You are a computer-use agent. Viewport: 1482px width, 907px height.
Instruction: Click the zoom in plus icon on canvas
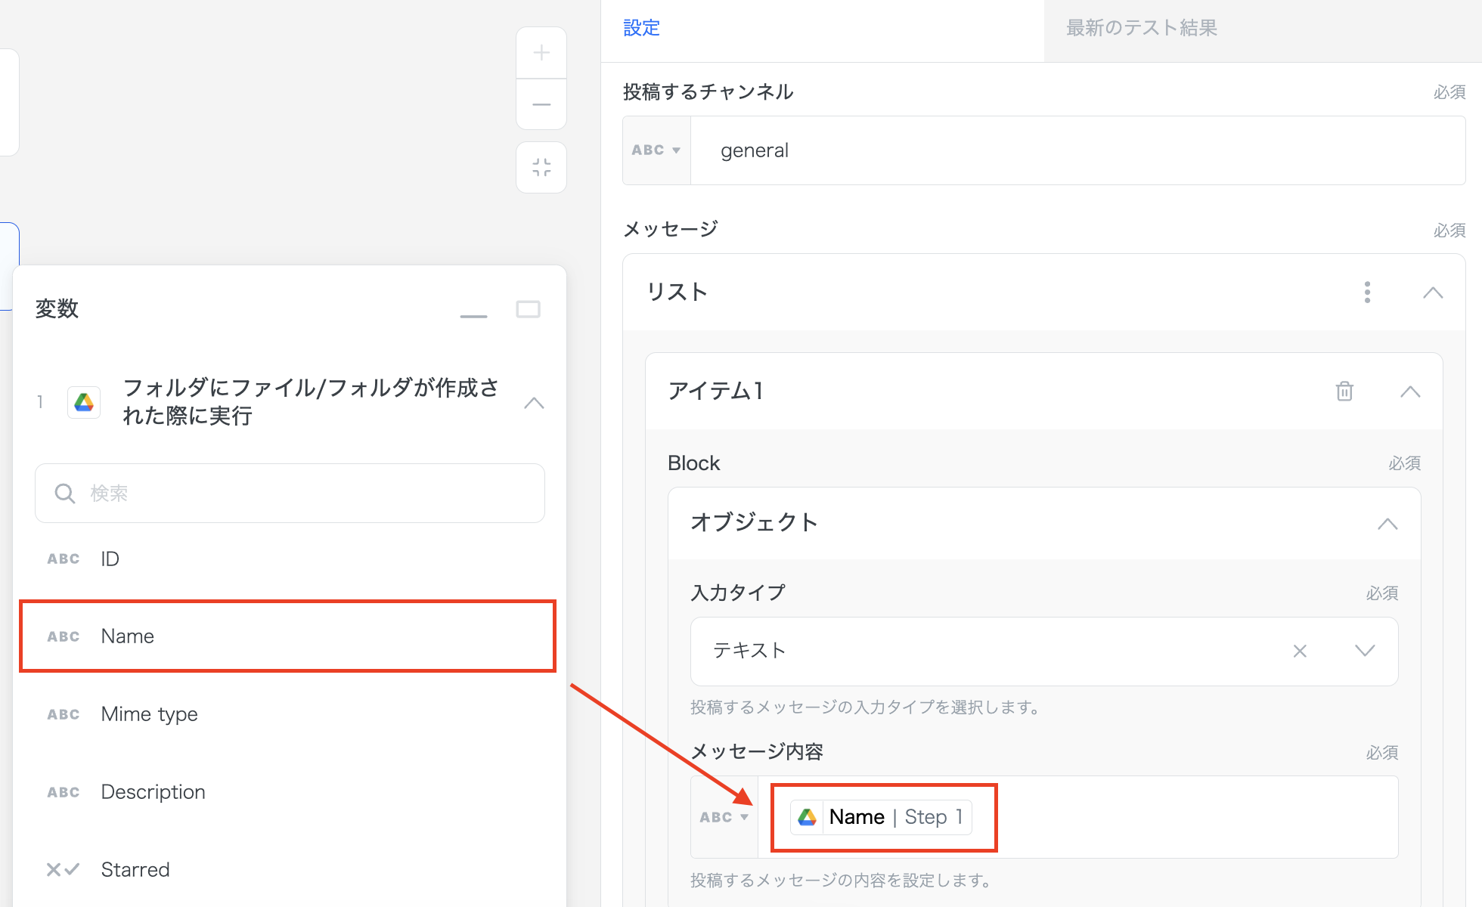541,52
